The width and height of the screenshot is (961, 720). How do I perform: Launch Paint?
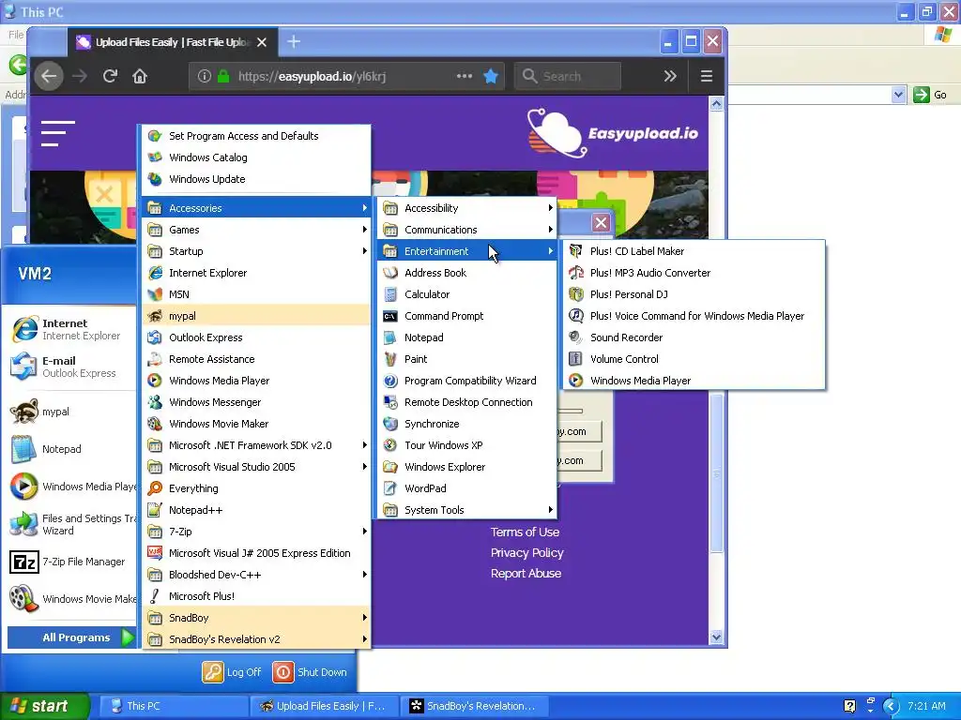[467, 359]
